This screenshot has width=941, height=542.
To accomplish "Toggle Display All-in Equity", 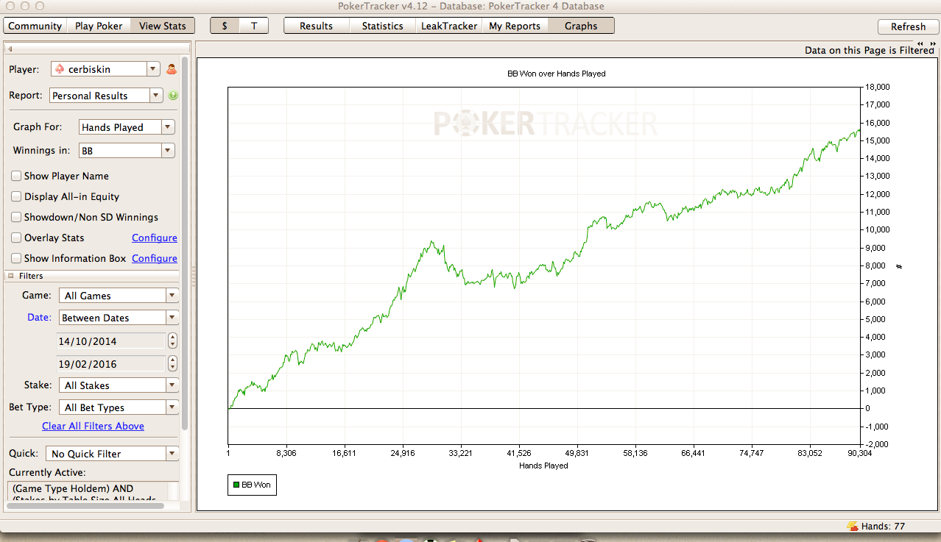I will [16, 196].
